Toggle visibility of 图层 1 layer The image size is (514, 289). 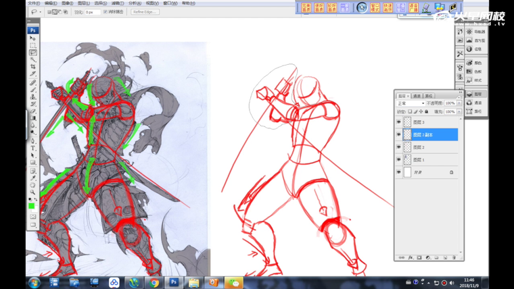[x=398, y=159]
